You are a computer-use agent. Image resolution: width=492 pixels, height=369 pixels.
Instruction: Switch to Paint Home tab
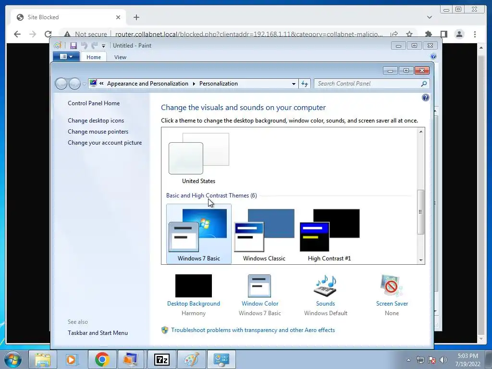click(94, 57)
